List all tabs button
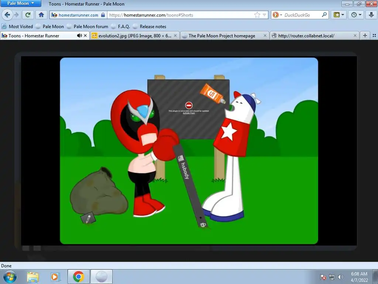This screenshot has width=378, height=284. pyautogui.click(x=374, y=36)
